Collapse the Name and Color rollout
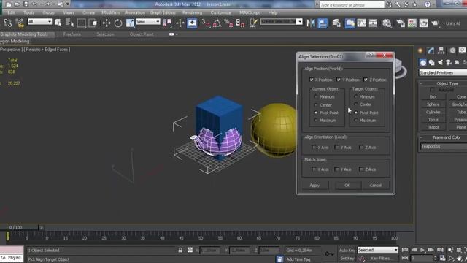Image resolution: width=467 pixels, height=263 pixels. click(421, 137)
